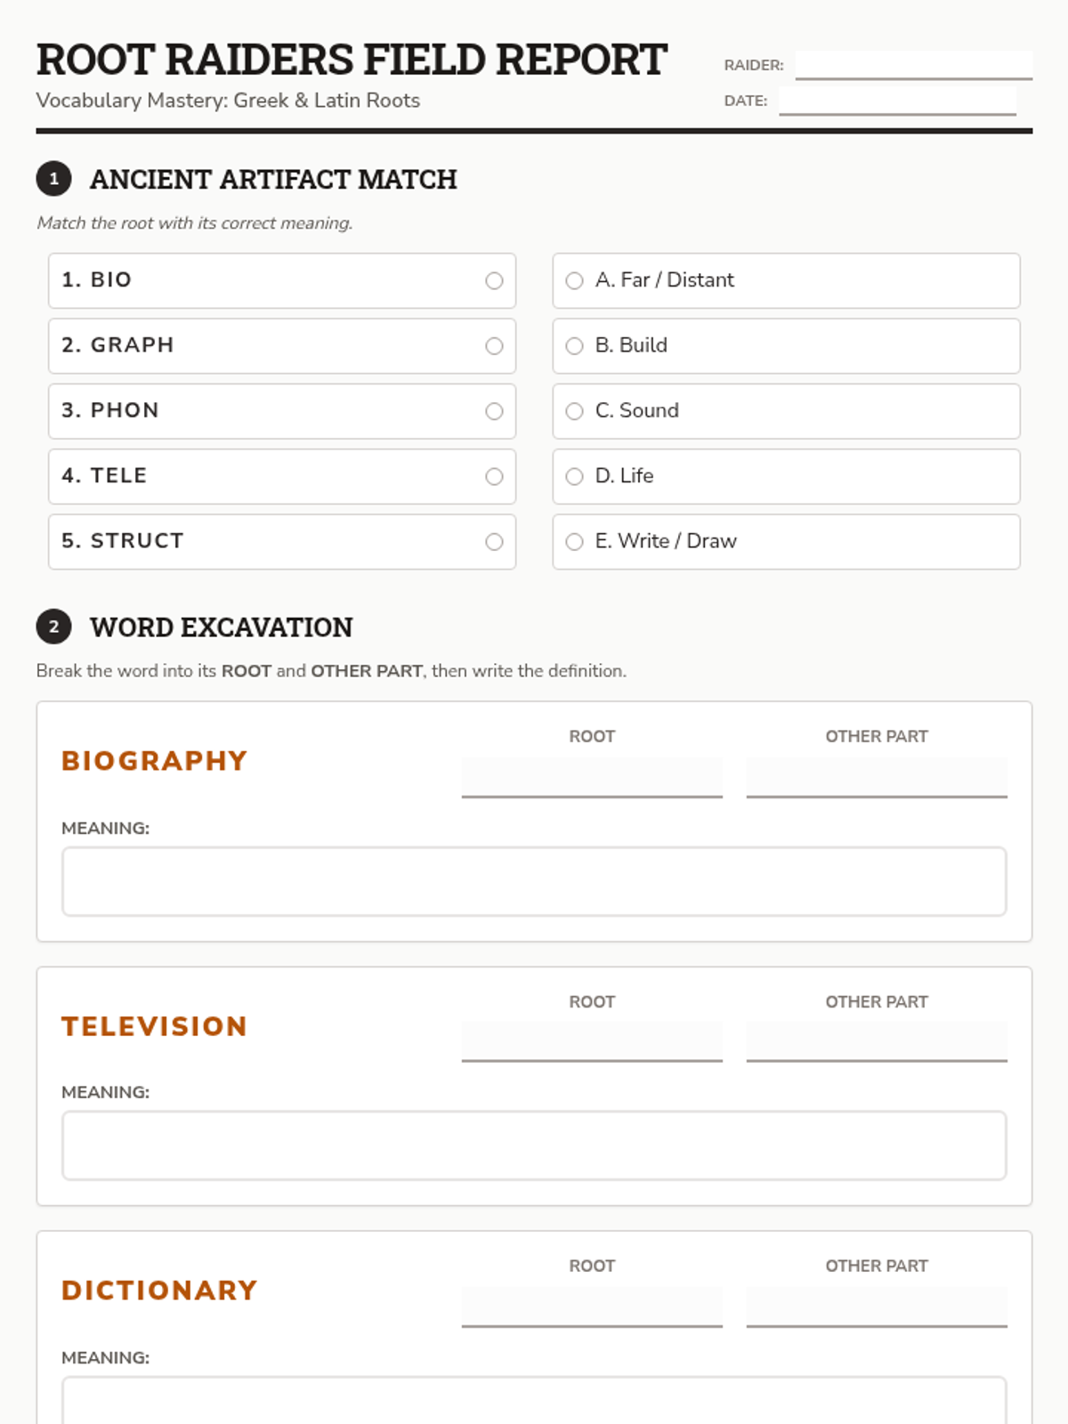The width and height of the screenshot is (1068, 1424).
Task: Click the ROOT field for DICTIONARY
Action: tap(592, 1306)
